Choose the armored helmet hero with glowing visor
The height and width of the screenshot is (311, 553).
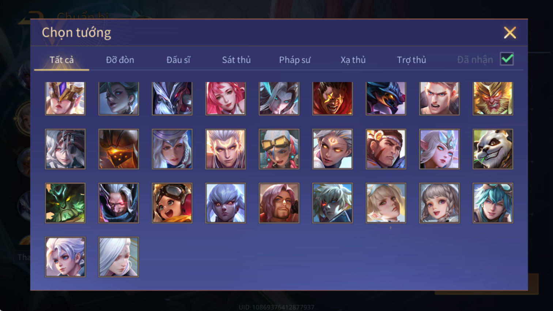(x=119, y=149)
